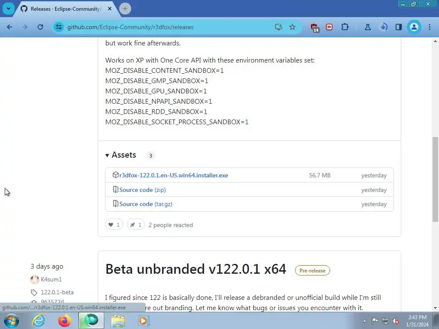
Task: Launch Firefox from taskbar
Action: [64, 320]
